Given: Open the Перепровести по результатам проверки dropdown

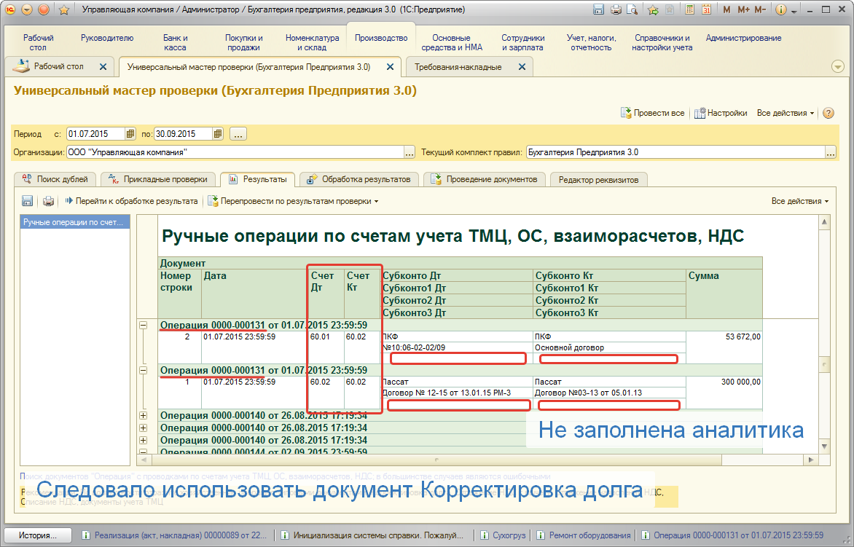Looking at the screenshot, I should point(293,201).
